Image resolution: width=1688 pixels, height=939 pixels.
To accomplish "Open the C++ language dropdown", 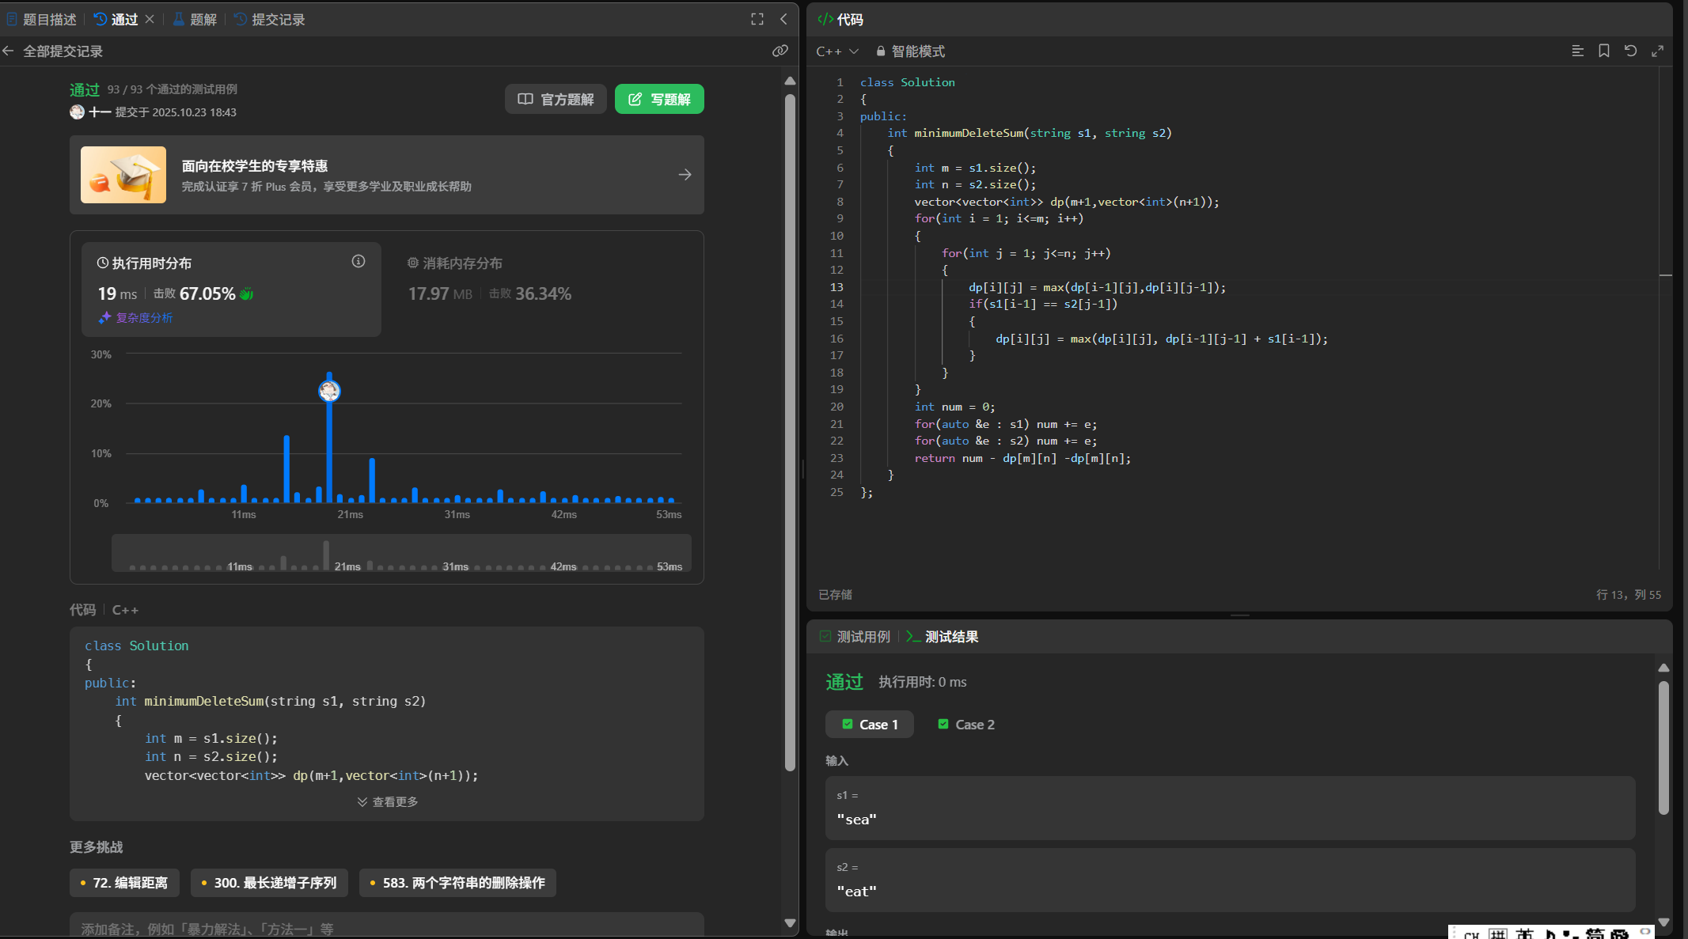I will pos(836,51).
